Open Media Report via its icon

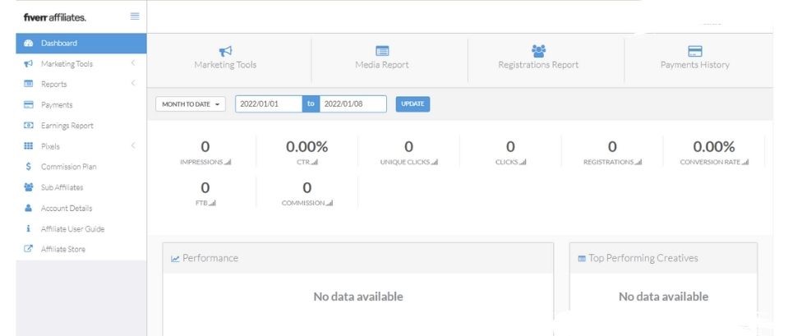pyautogui.click(x=381, y=51)
